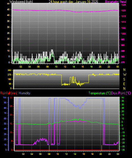The height and width of the screenshot is (158, 132).
Task: Click the 990 barometer axis value
Action: 123,45
